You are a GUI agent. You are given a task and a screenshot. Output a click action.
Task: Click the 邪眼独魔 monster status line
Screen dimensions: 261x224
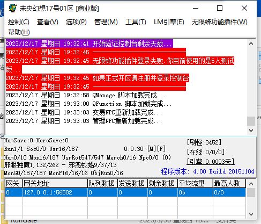[x=61, y=165]
